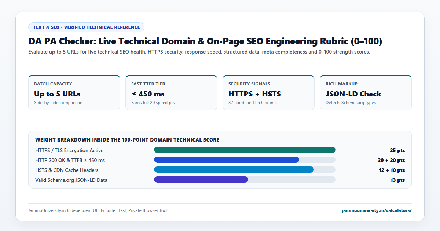Image resolution: width=440 pixels, height=231 pixels.
Task: Click the '13 pts' value
Action: coord(397,180)
